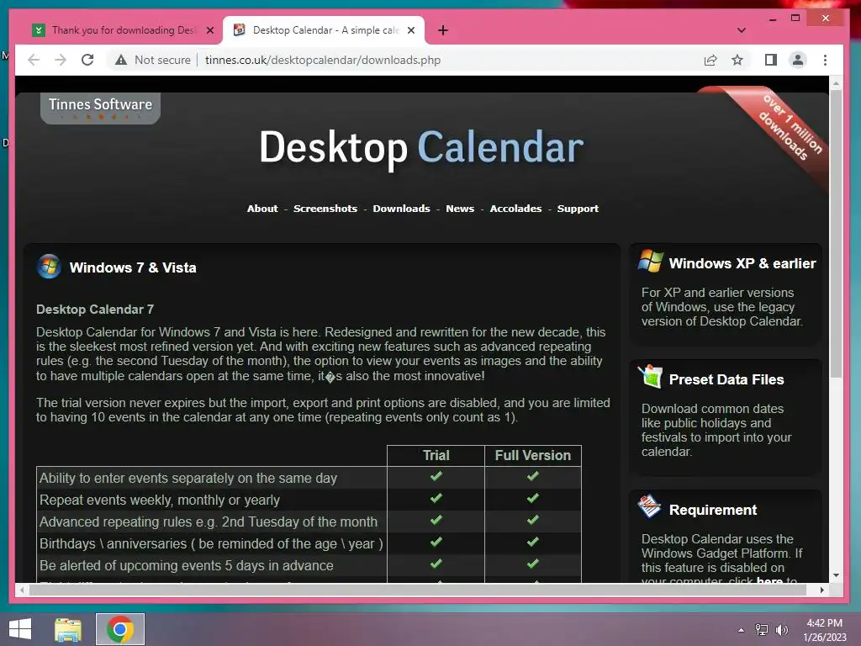861x646 pixels.
Task: Open the Support nav link
Action: (x=578, y=209)
